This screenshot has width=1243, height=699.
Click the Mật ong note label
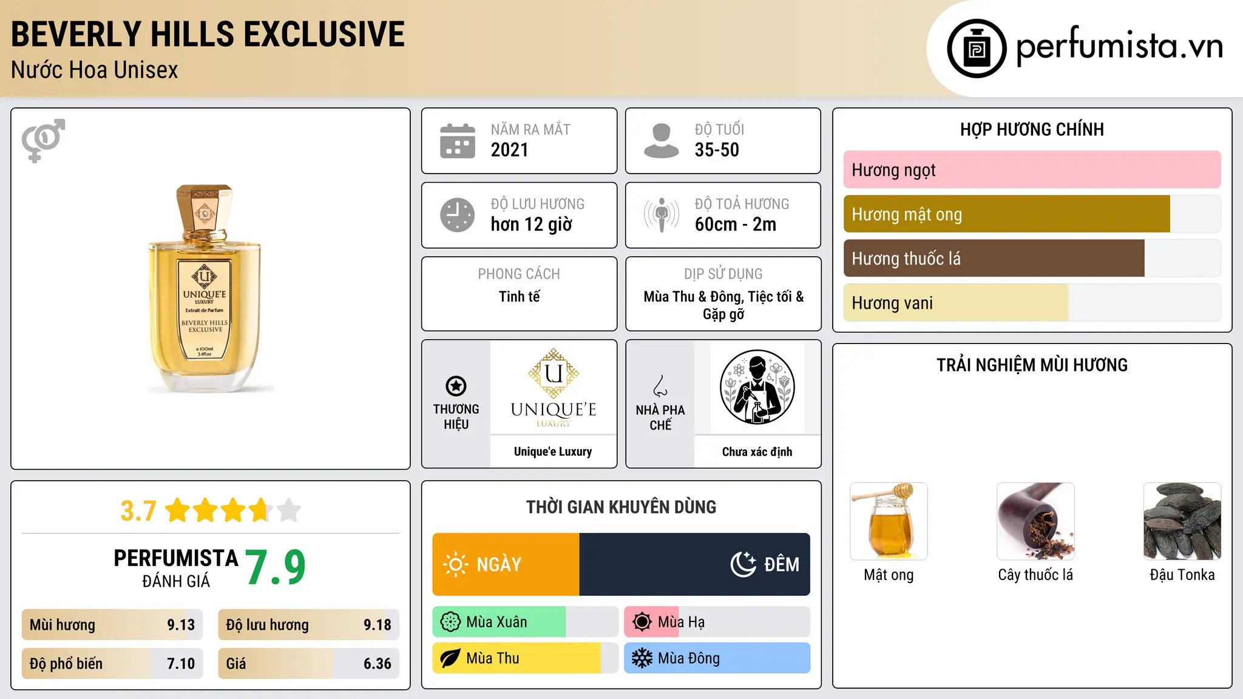[889, 575]
